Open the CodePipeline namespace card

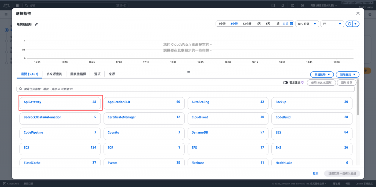[60, 134]
